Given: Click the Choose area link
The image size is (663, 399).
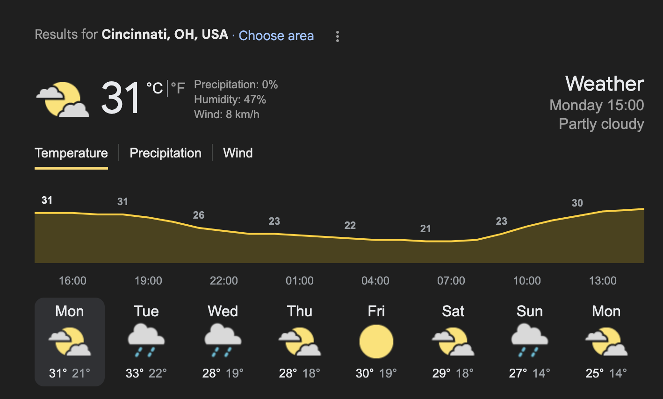Looking at the screenshot, I should (x=276, y=36).
